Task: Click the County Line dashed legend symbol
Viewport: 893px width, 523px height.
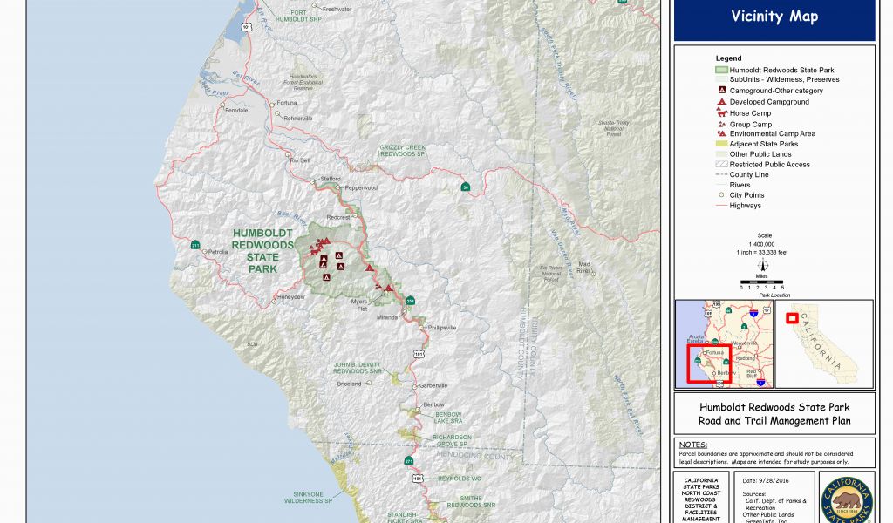Action: [x=721, y=174]
